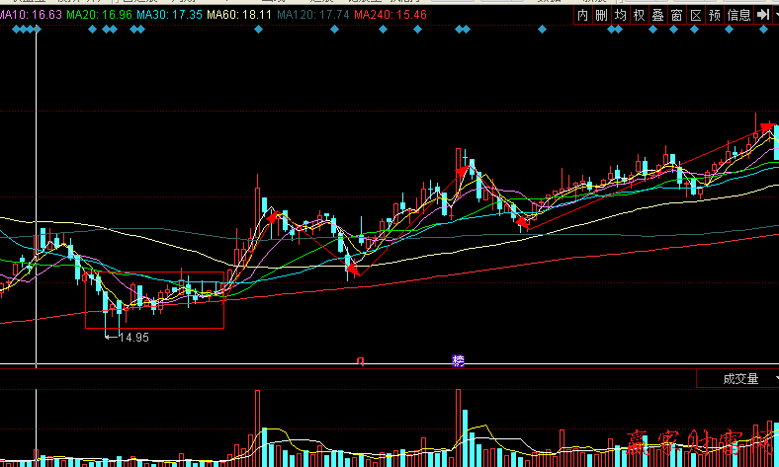Click the 删 delete button in toolbar
779x467 pixels.
point(601,16)
